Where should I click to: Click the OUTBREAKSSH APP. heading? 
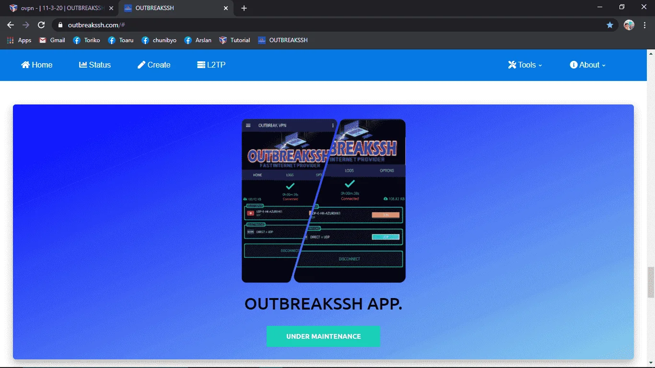point(324,304)
